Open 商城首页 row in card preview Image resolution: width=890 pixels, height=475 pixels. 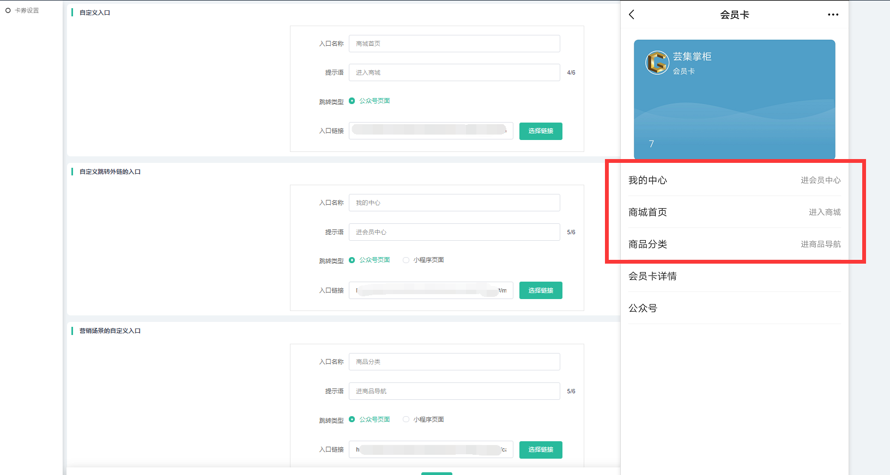(x=734, y=212)
